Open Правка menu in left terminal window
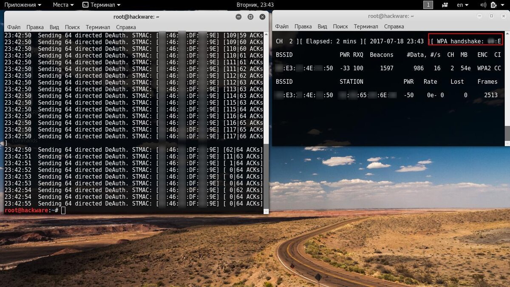This screenshot has width=510, height=287. pyautogui.click(x=35, y=27)
